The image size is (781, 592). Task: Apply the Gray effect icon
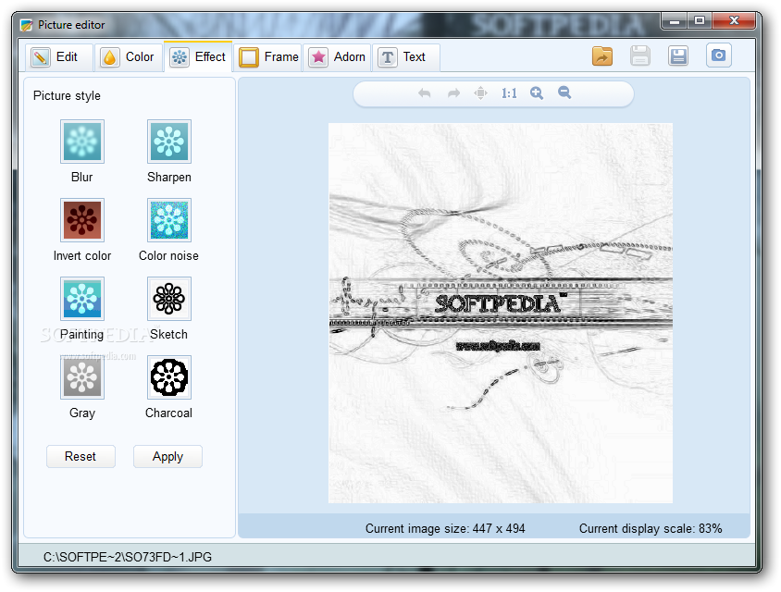pos(82,377)
